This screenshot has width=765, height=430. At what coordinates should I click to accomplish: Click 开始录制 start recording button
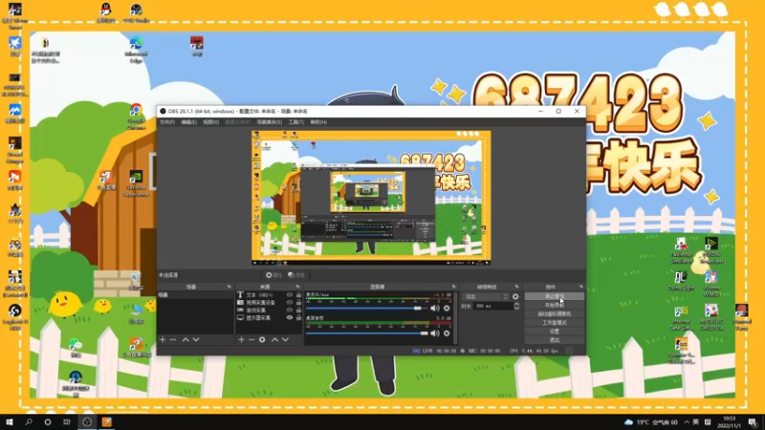point(555,305)
